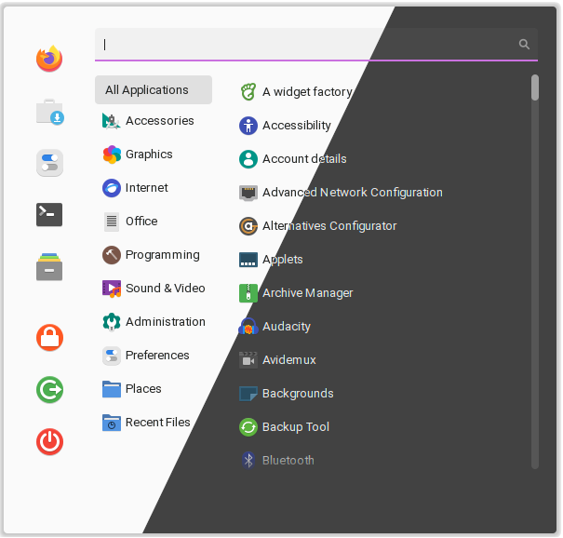Viewport: 563px width, 538px height.
Task: Select the All Applications category
Action: [154, 89]
